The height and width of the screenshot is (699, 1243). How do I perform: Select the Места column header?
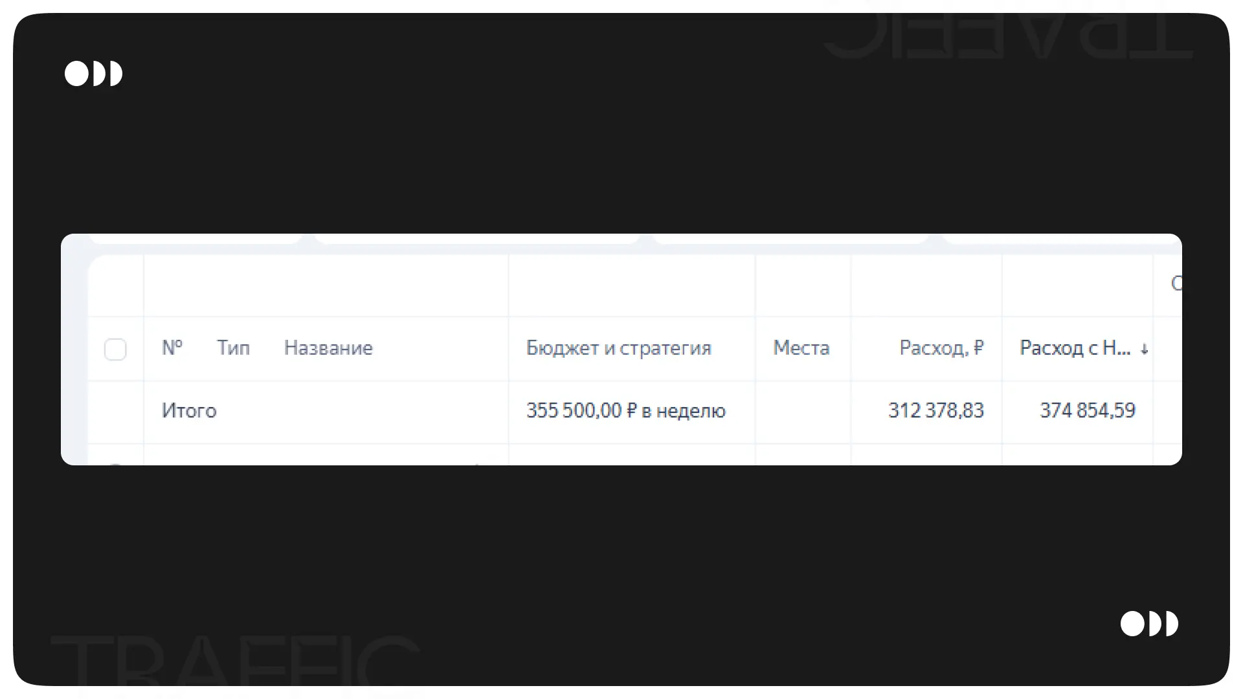coord(801,348)
